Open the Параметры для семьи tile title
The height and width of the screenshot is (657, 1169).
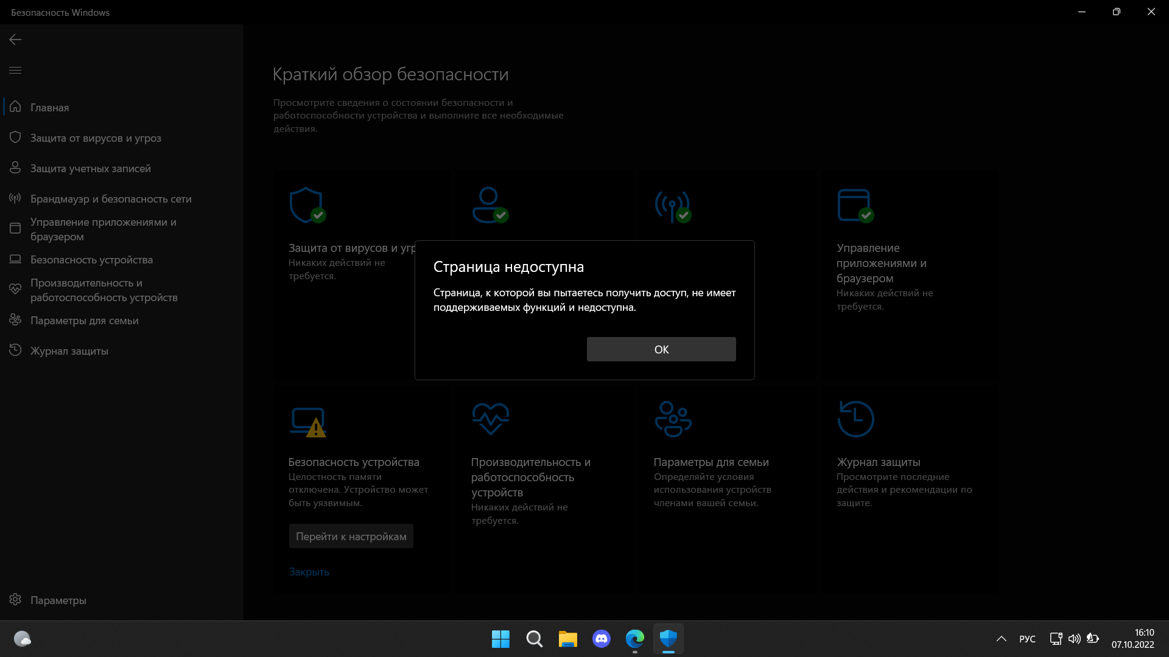pyautogui.click(x=711, y=462)
